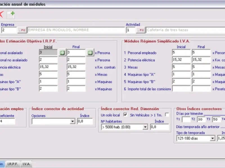Switch to the I.V.A. tab
The image size is (225, 168).
click(x=26, y=164)
